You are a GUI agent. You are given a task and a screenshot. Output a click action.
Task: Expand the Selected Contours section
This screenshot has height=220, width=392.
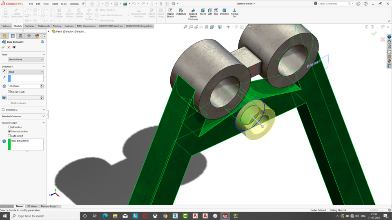click(44, 116)
